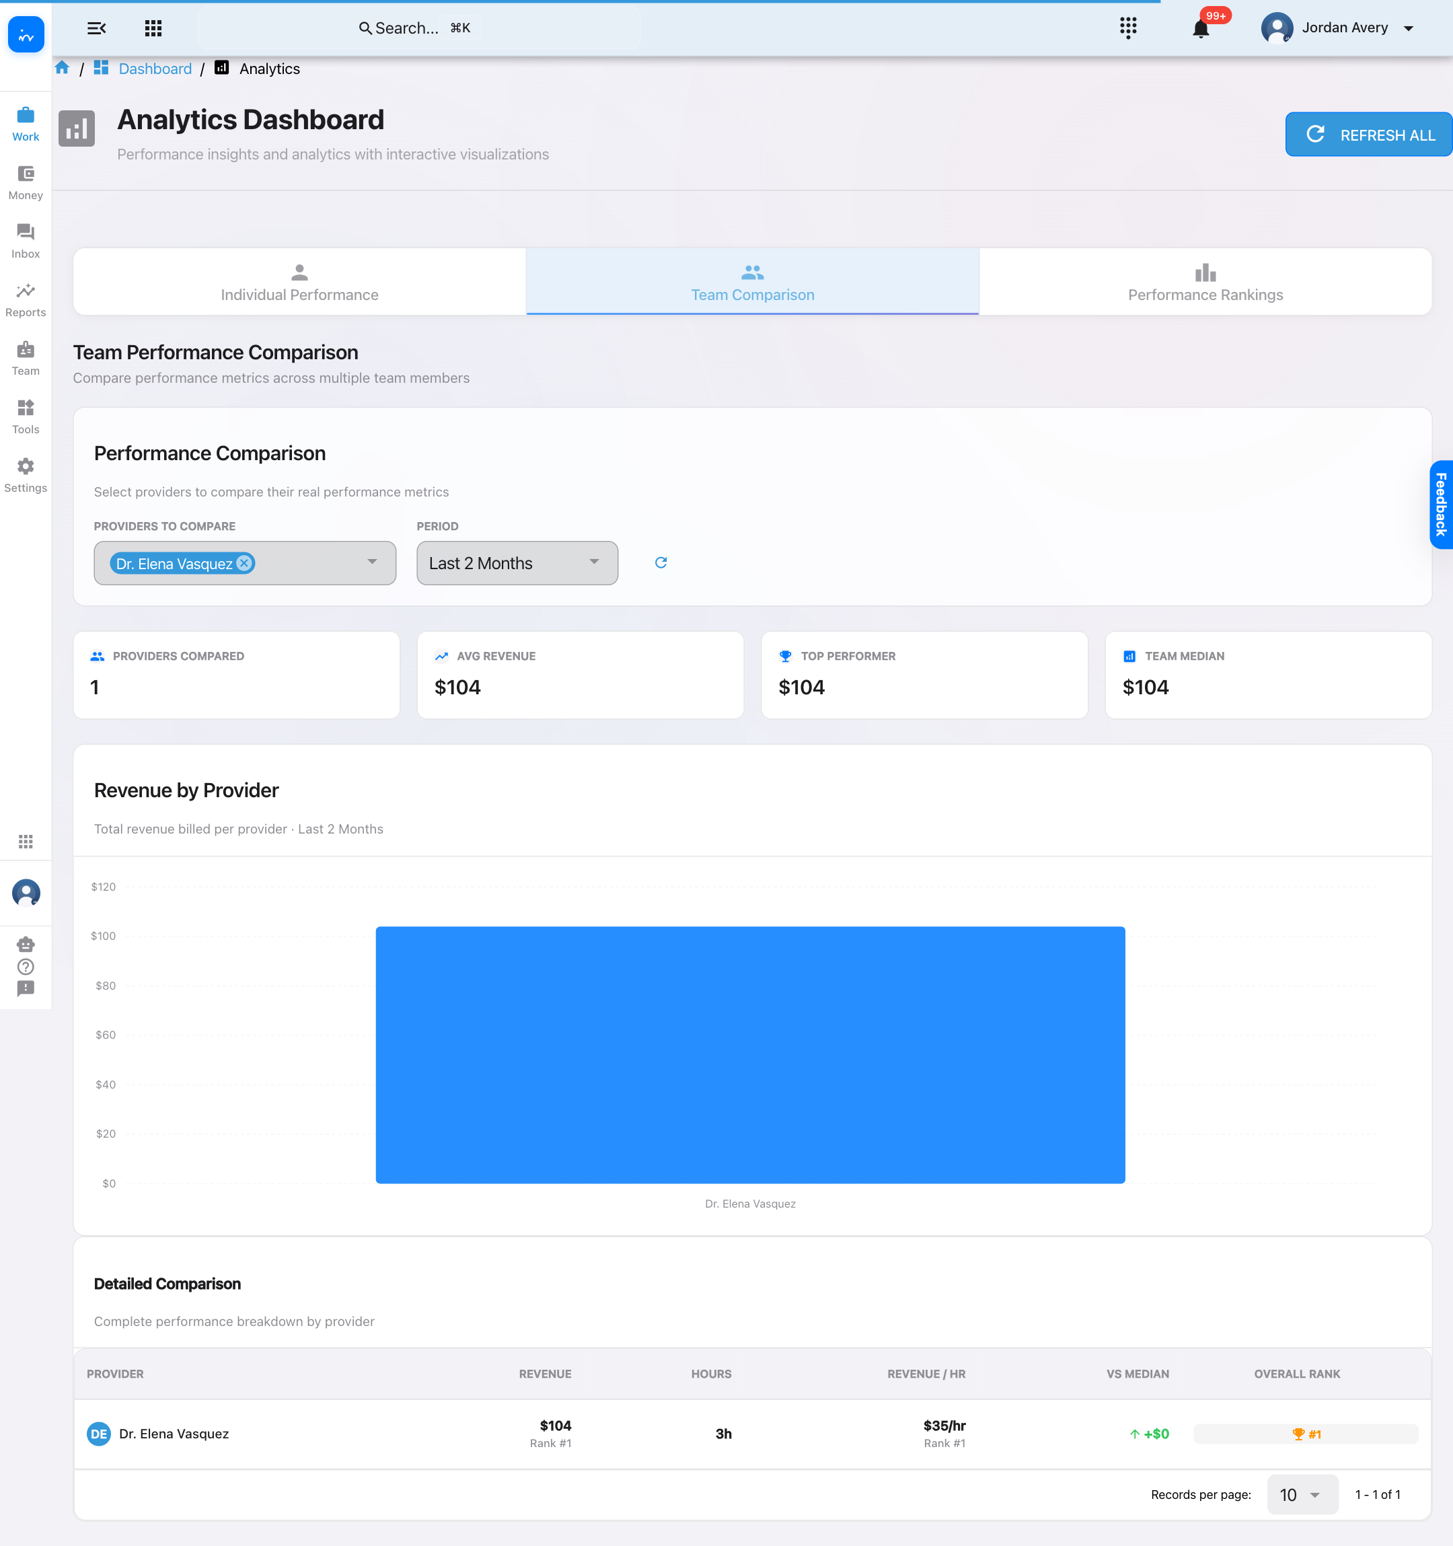
Task: Switch to the Individual Performance tab
Action: (x=299, y=283)
